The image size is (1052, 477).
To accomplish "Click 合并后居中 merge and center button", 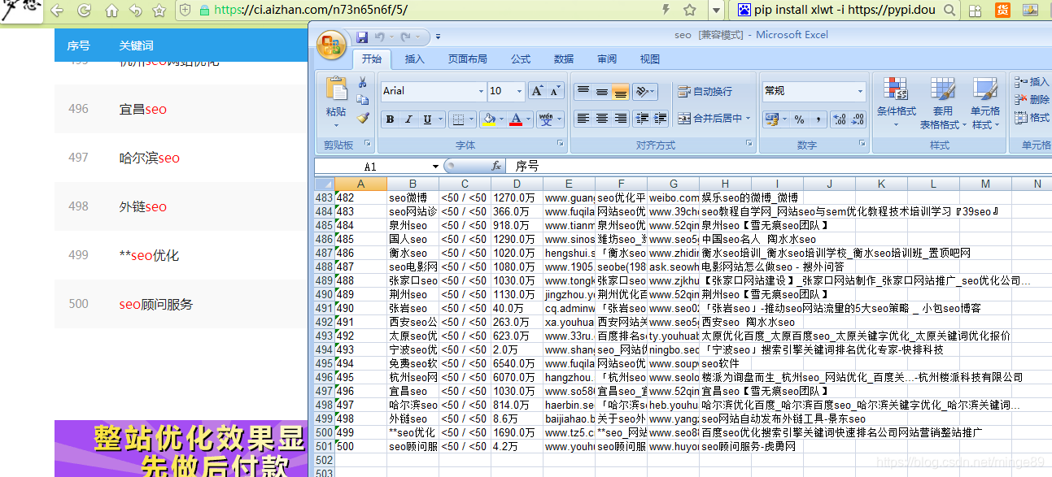I will pos(709,119).
